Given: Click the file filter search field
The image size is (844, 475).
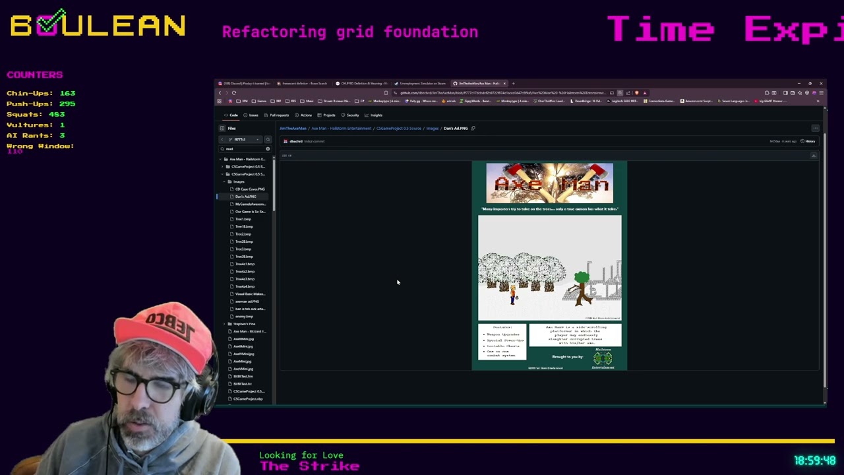Looking at the screenshot, I should [x=245, y=149].
